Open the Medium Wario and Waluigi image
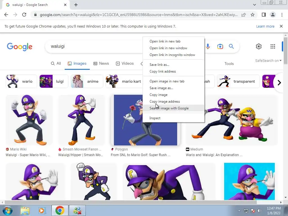Image resolution: width=288 pixels, height=216 pixels. (x=231, y=120)
